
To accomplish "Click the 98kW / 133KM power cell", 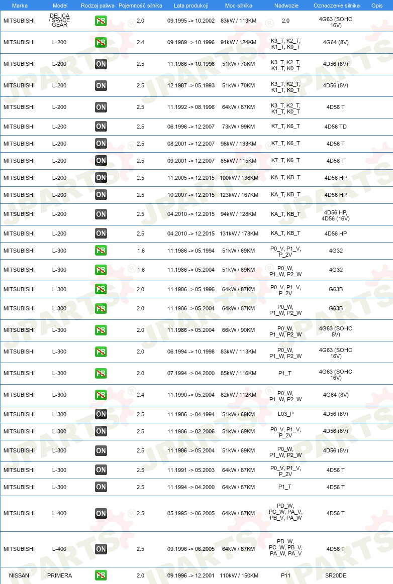I will pos(239,144).
